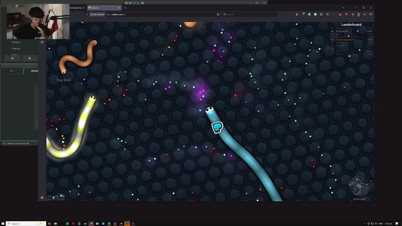Click the GoXLR save profile icon
This screenshot has height=226, width=402.
[12, 58]
